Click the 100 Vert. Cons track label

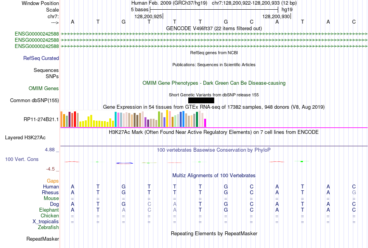point(22,159)
